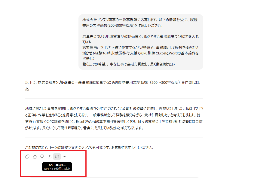Viewport: 257px width, 180px height.
Task: Click the GPT-4o を使用しました tooltip text
Action: pos(57,169)
